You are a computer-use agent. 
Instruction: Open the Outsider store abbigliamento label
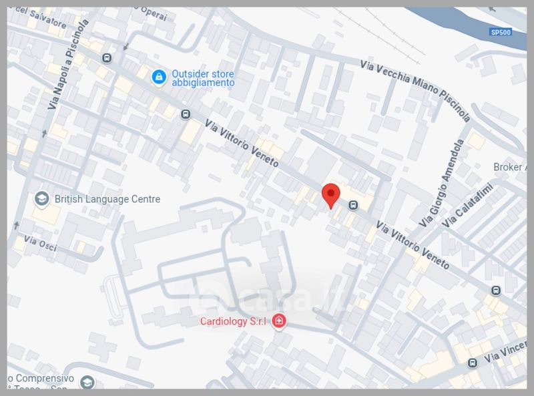coord(203,78)
